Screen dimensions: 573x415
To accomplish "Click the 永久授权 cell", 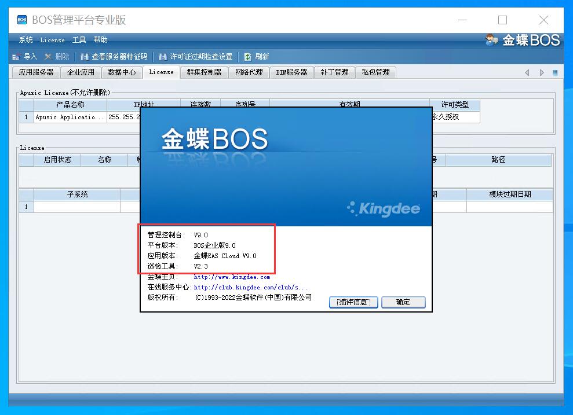I will coord(456,117).
